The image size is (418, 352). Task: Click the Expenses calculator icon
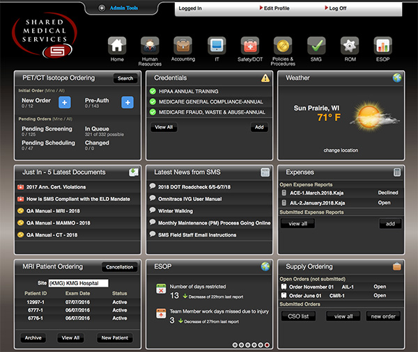(x=397, y=173)
